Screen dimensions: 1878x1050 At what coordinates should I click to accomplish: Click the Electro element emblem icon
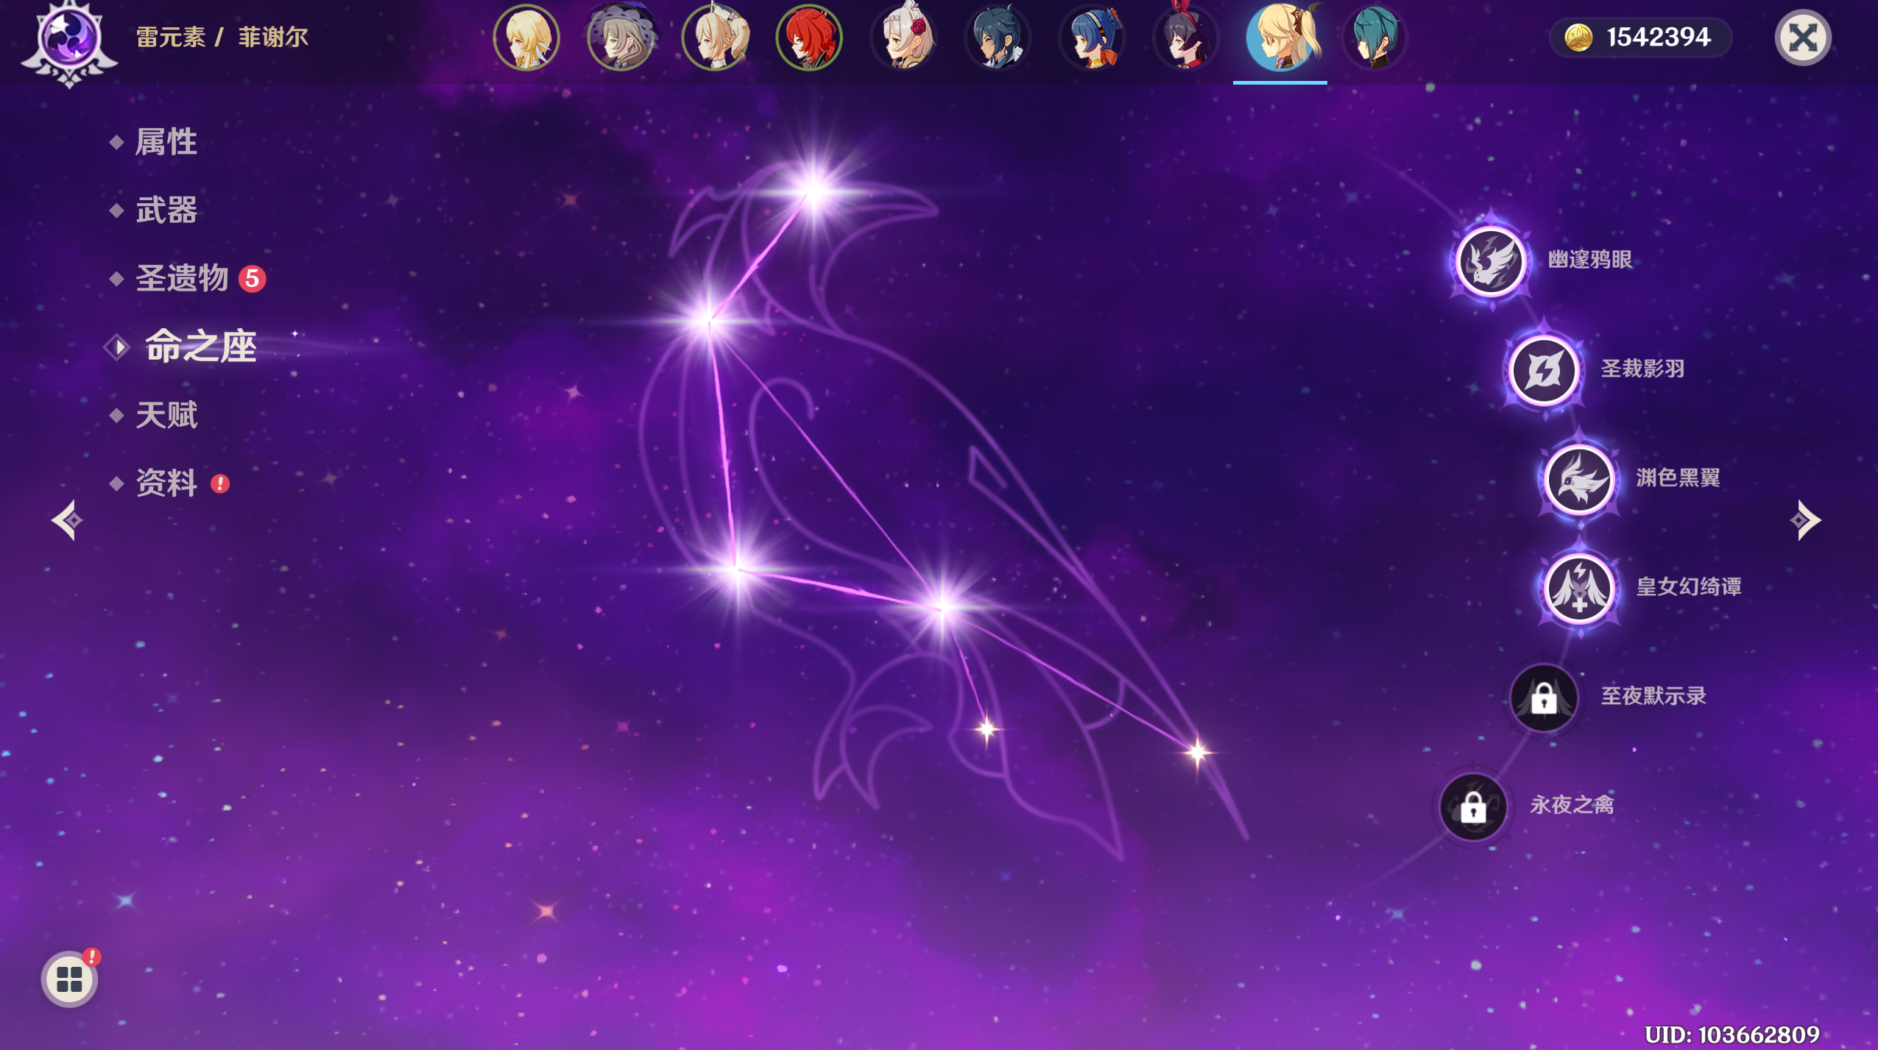pos(69,40)
